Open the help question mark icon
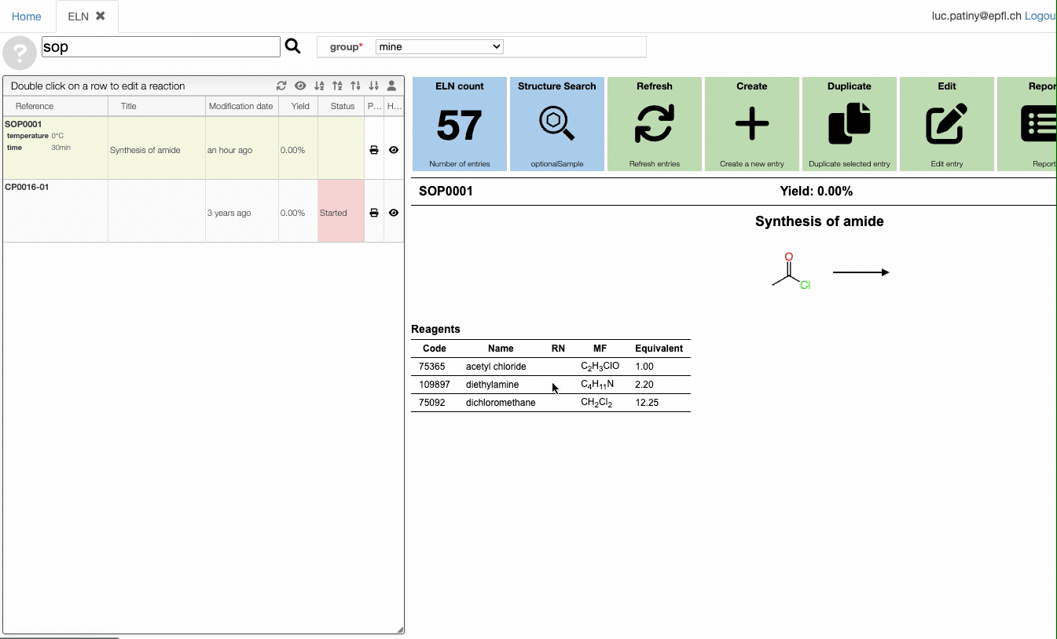 click(20, 53)
